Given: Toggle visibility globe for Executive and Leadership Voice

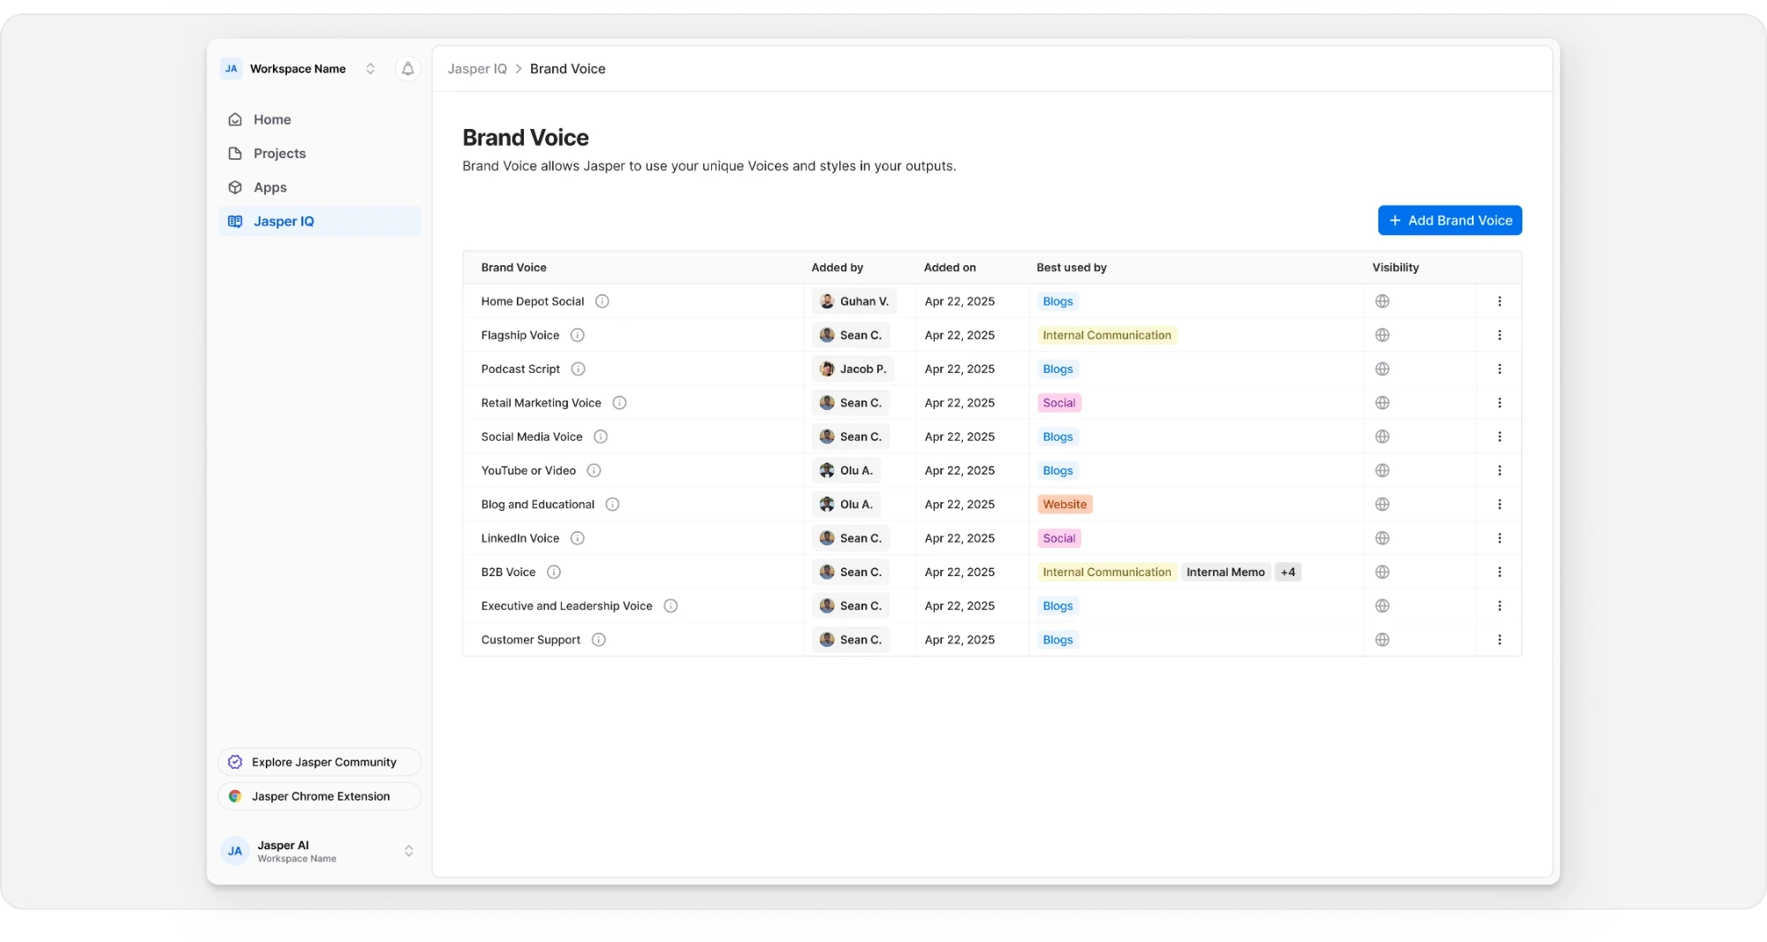Looking at the screenshot, I should 1383,606.
